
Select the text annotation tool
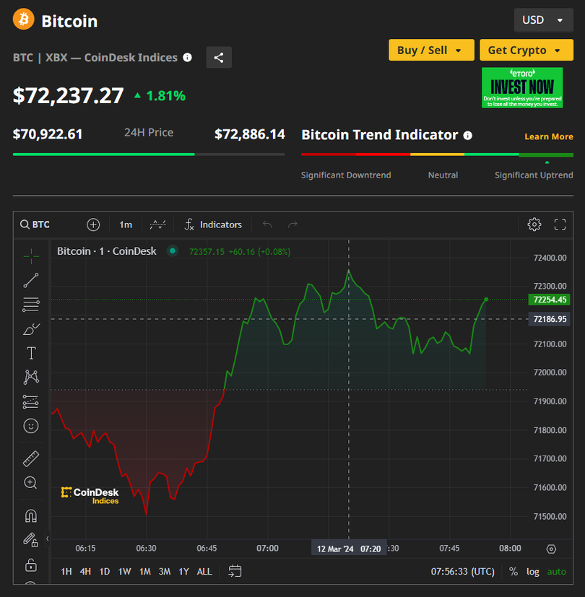pos(31,353)
